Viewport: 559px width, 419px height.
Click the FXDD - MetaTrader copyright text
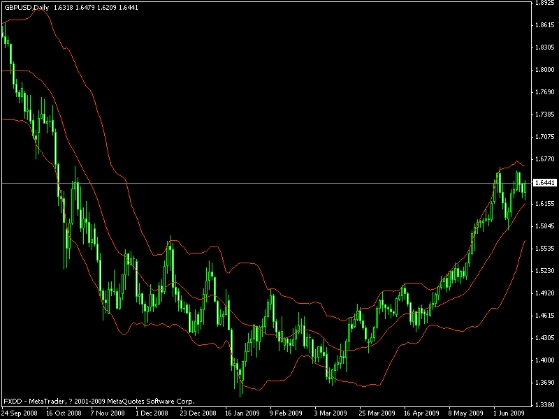99,401
